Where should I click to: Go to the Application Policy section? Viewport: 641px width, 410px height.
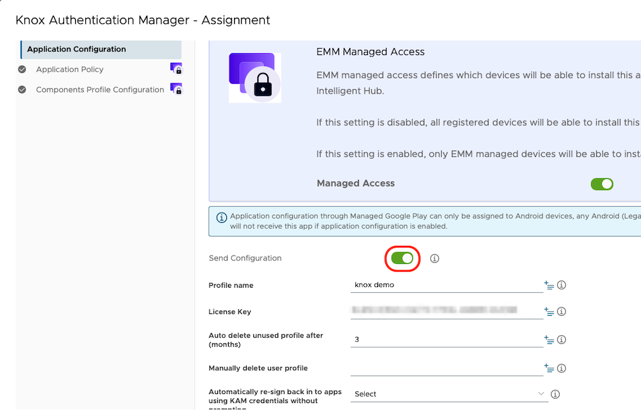[69, 69]
